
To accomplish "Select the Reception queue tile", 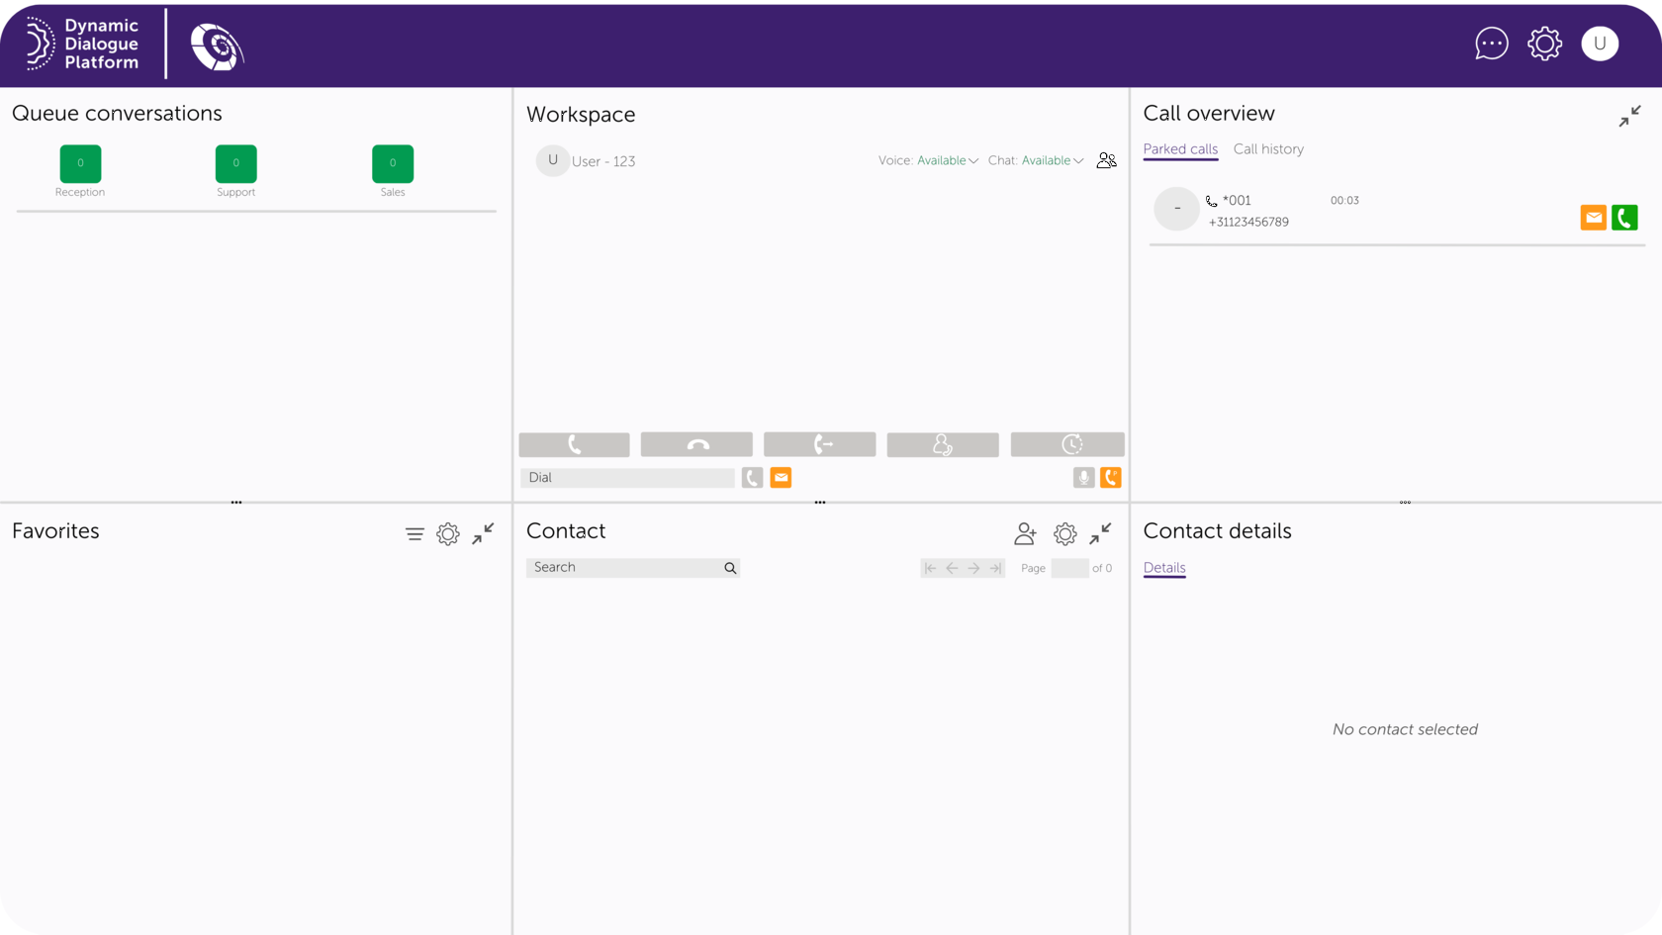I will (80, 164).
